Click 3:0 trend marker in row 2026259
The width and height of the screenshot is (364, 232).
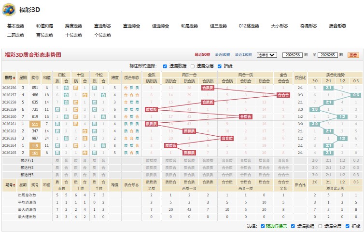tap(315, 110)
